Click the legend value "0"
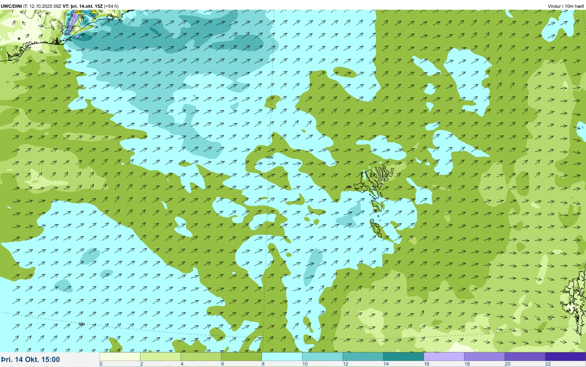The width and height of the screenshot is (586, 367). point(101,364)
